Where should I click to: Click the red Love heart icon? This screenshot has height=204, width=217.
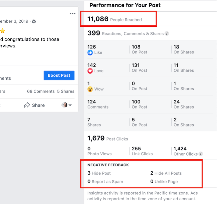90,71
